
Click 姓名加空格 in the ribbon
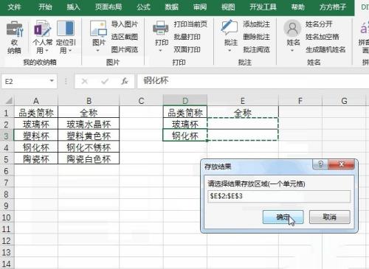click(323, 37)
